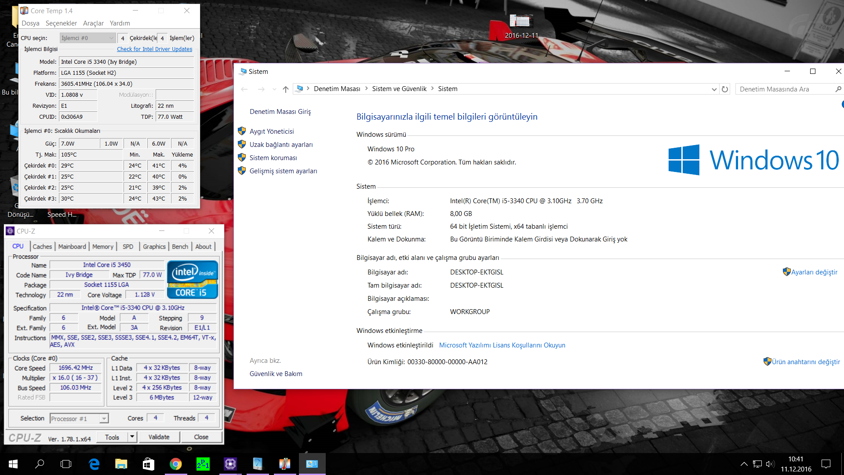Click the search icon in Denetim Masası search
Viewport: 844px width, 475px height.
tap(838, 89)
